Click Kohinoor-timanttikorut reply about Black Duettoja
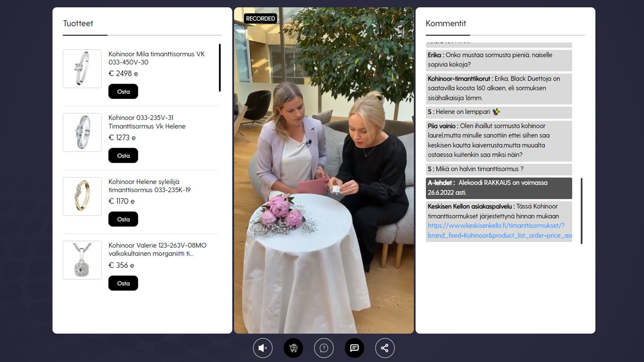The width and height of the screenshot is (644, 362). point(499,88)
